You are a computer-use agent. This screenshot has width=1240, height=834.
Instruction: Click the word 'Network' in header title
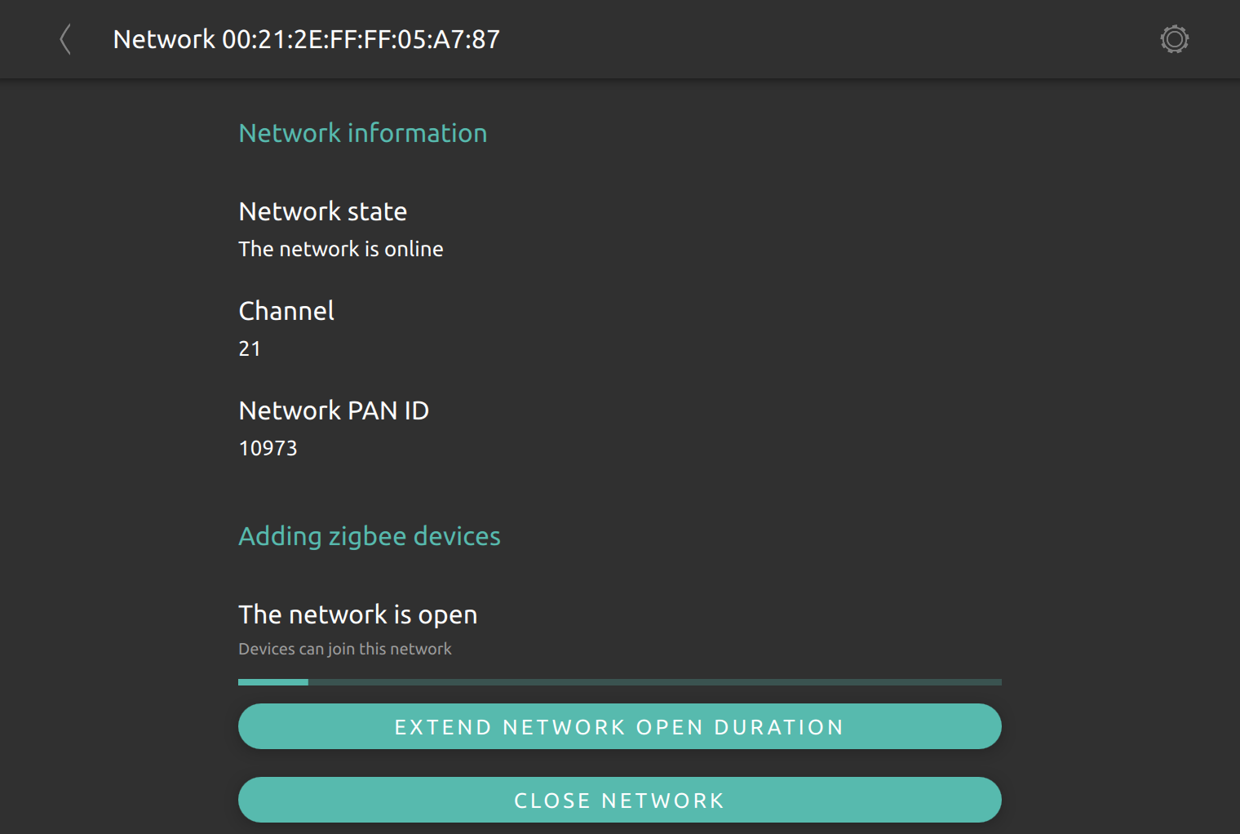point(164,39)
